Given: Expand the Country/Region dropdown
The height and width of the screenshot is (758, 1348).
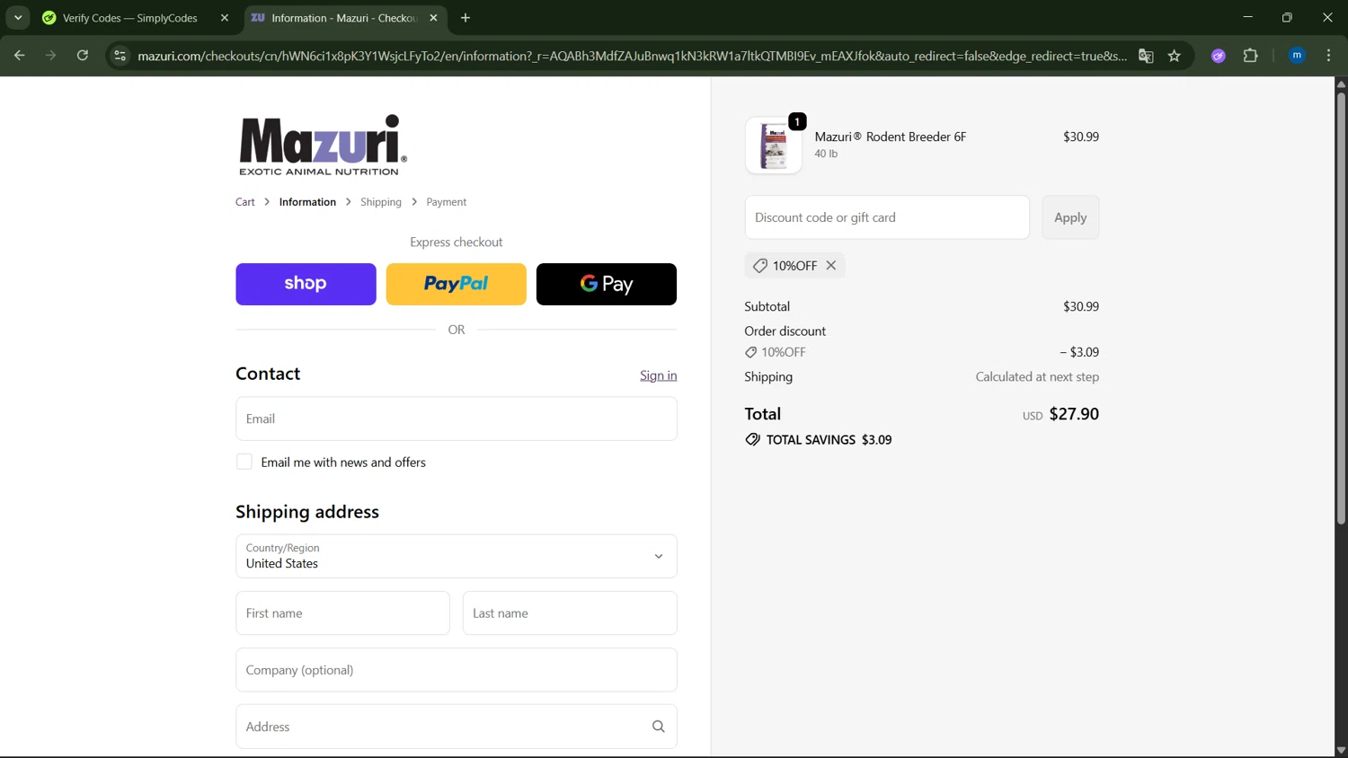Looking at the screenshot, I should pyautogui.click(x=457, y=556).
